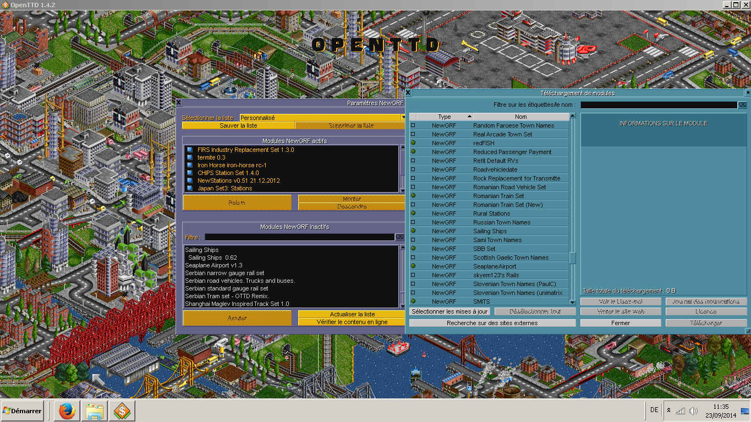Click the DE language indicator in the taskbar

(654, 410)
